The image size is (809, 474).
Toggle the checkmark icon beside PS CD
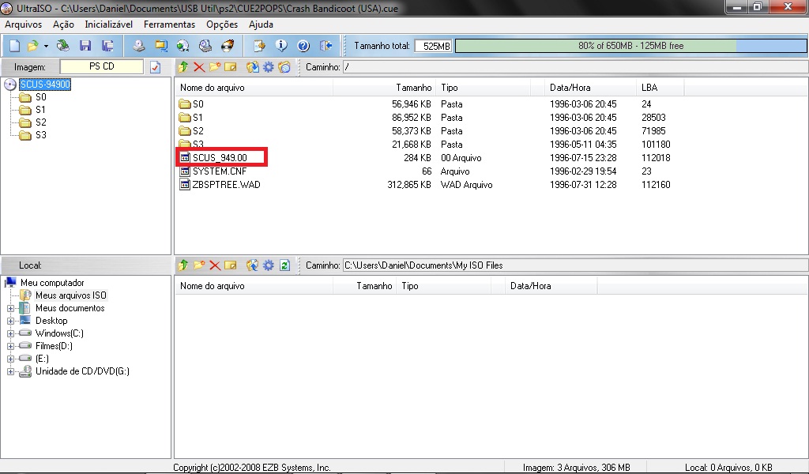155,67
